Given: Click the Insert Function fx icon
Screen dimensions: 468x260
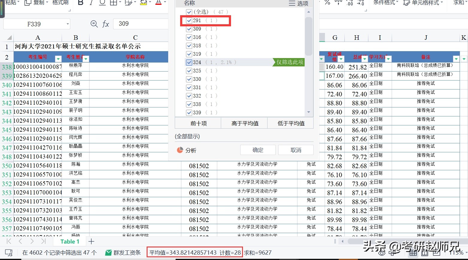Looking at the screenshot, I should [x=106, y=24].
